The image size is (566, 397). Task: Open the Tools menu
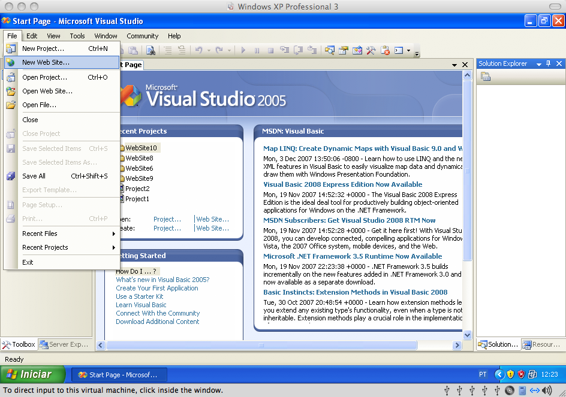coord(77,36)
